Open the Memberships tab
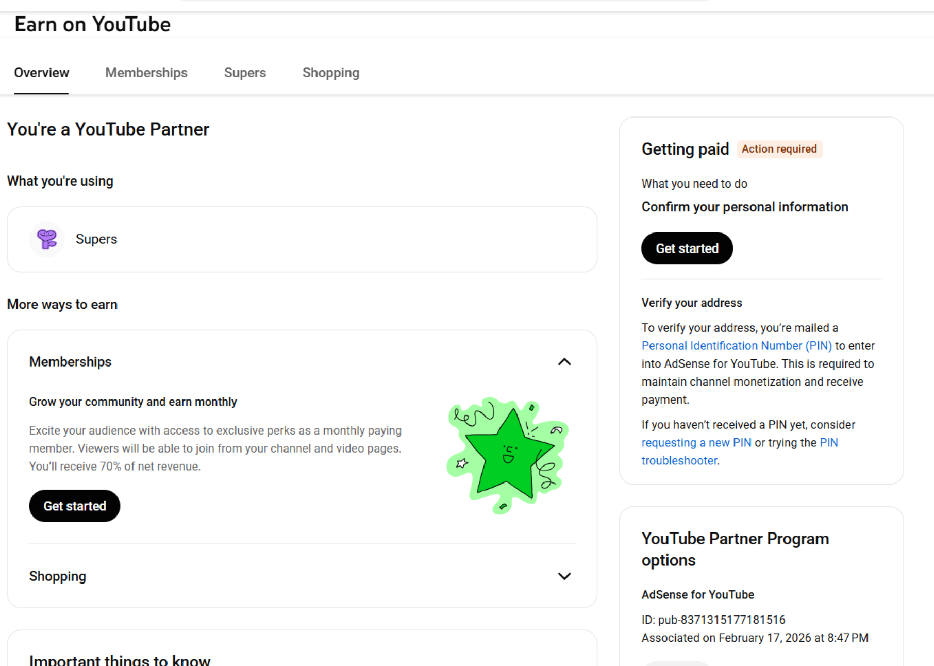Screen dimensions: 934x666 [x=146, y=73]
